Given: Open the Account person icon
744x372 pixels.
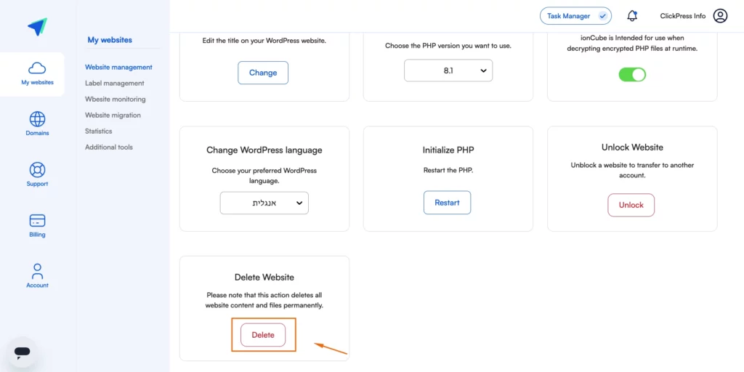Looking at the screenshot, I should 37,272.
